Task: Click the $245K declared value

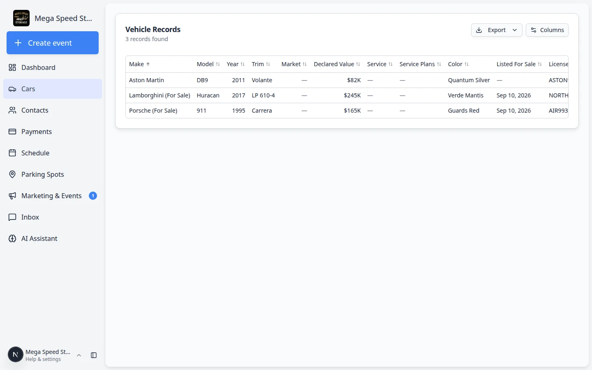Action: click(352, 95)
